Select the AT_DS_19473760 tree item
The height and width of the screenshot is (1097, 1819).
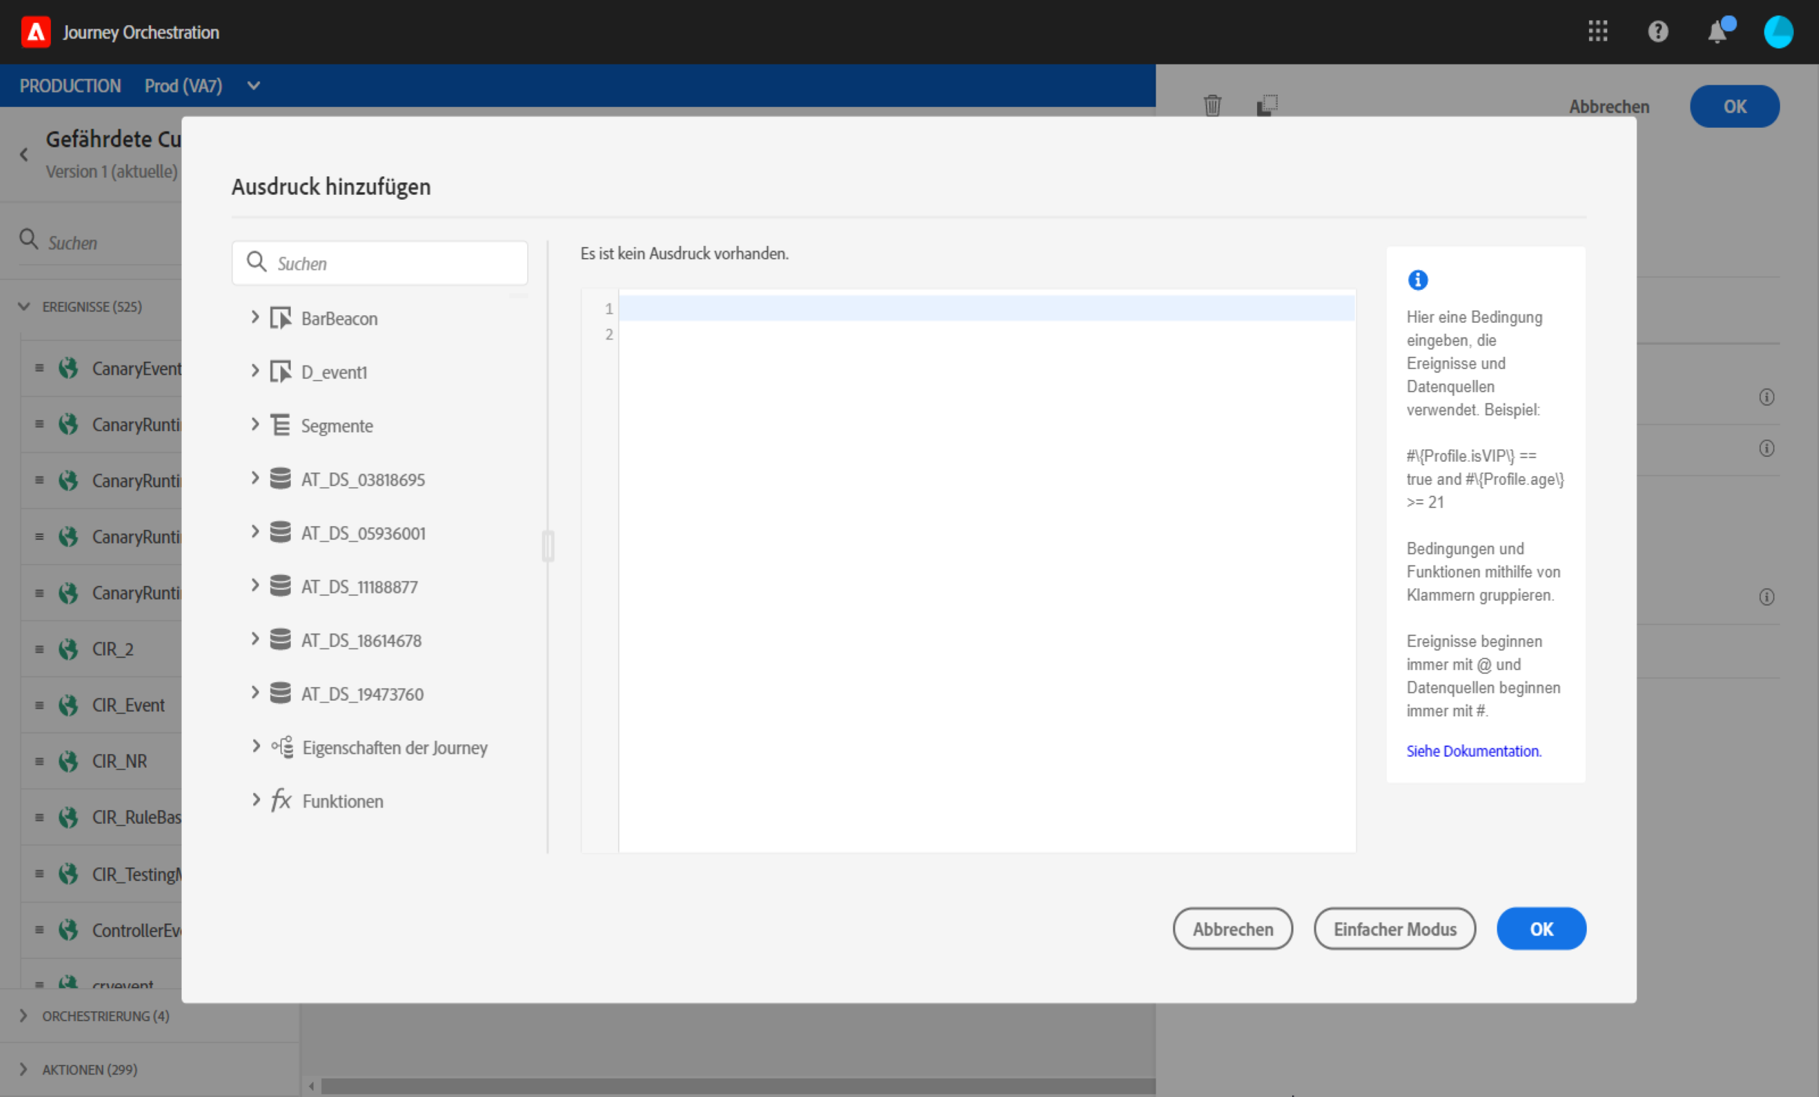361,695
